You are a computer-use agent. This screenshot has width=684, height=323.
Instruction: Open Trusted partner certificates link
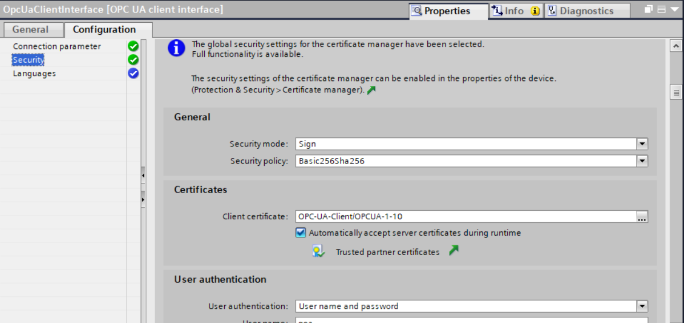[387, 252]
